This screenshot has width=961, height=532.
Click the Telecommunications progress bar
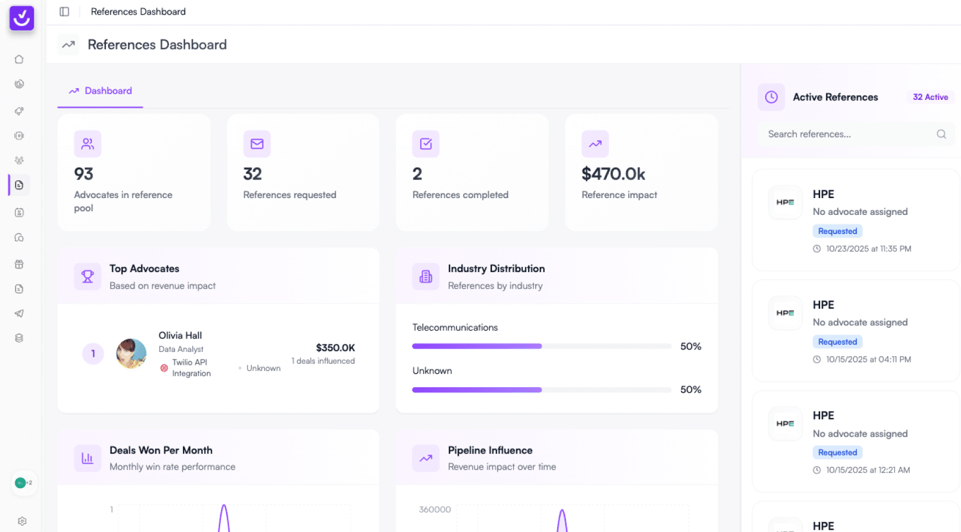[x=541, y=346]
